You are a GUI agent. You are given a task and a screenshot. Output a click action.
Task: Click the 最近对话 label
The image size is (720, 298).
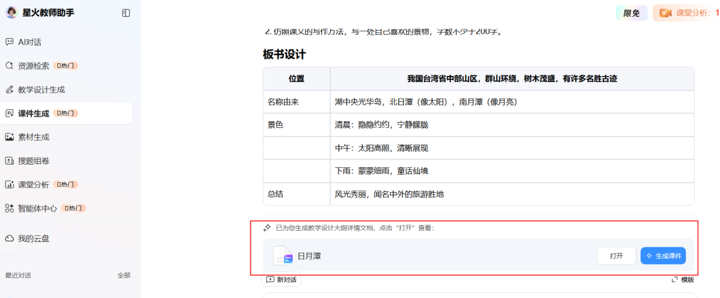tap(18, 275)
